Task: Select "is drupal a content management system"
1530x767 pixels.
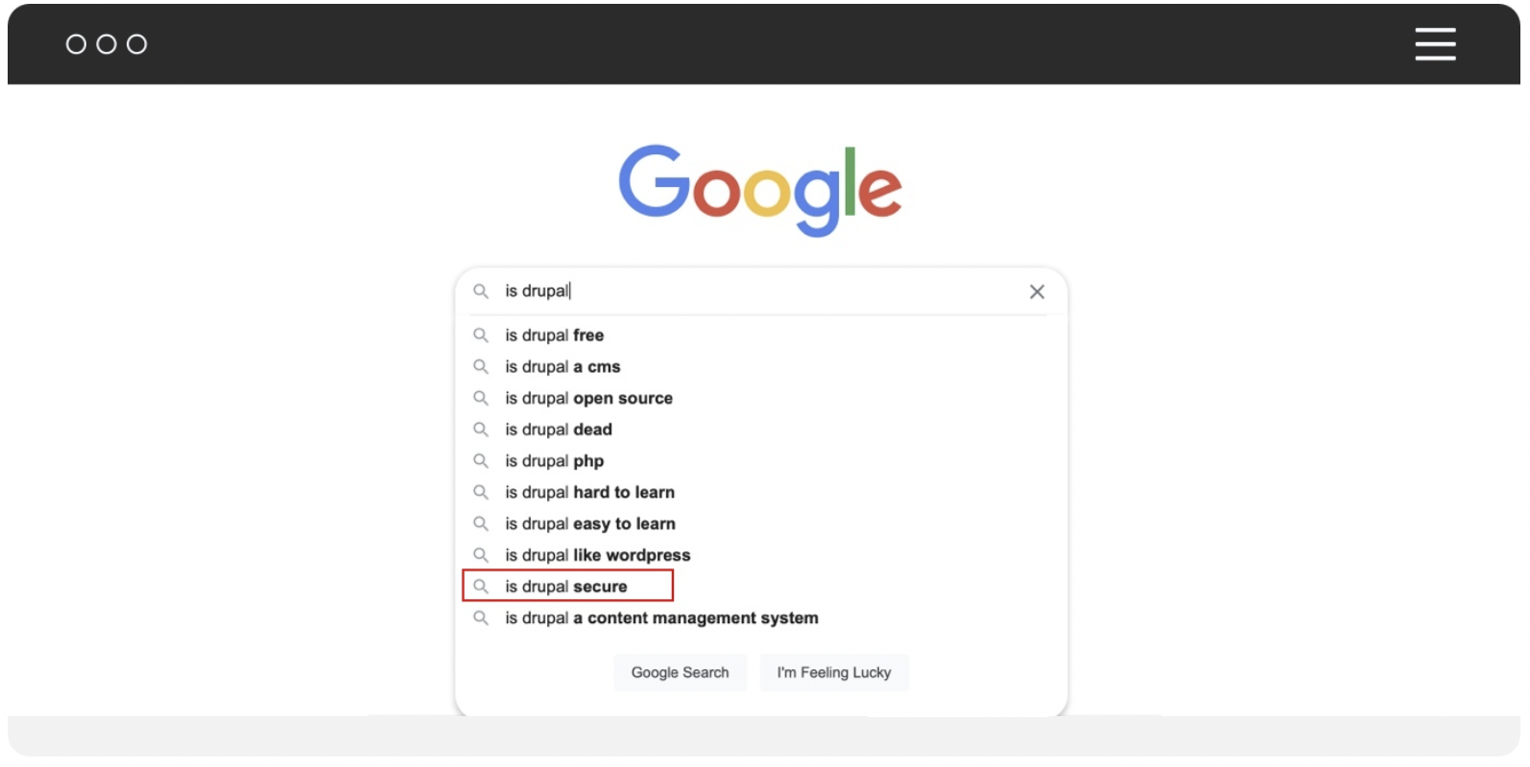Action: [661, 618]
